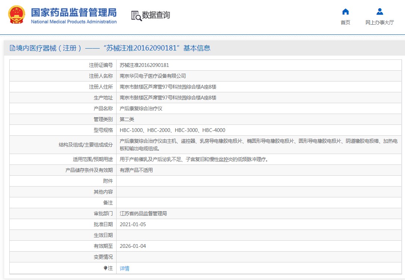Viewport: 405px width, 280px height.
Task: Click the bullet icon beside 注 label
Action: [105, 268]
